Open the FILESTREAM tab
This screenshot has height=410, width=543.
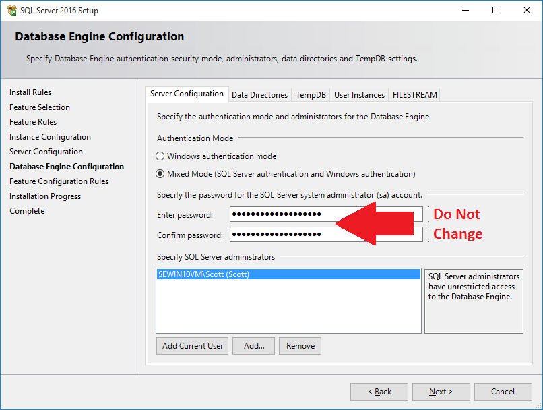pos(414,94)
